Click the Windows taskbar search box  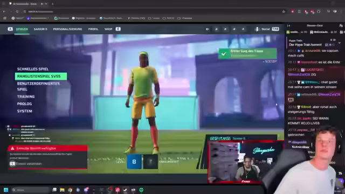[x=31, y=190]
